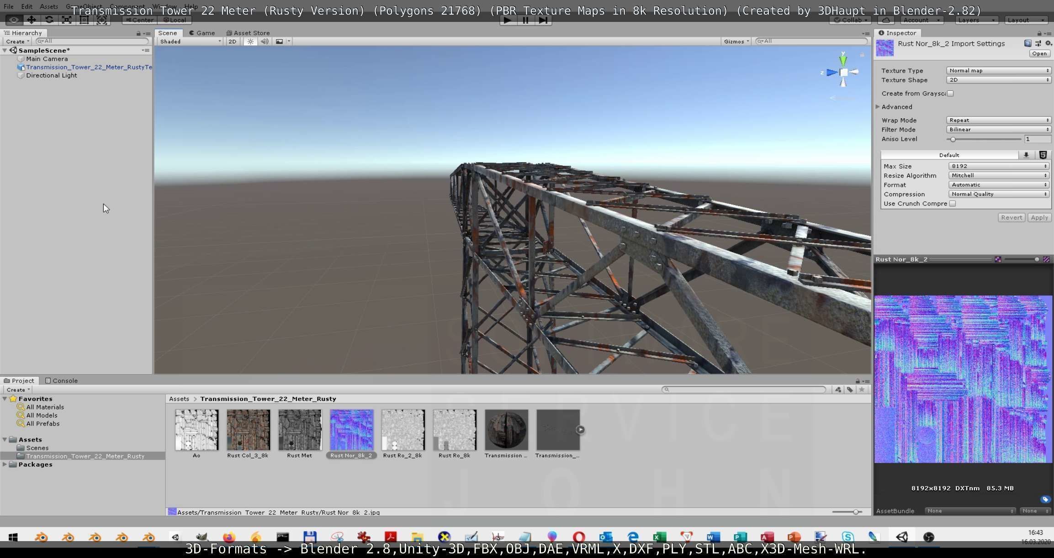
Task: Open Inspector preset selector icon
Action: [x=1038, y=43]
